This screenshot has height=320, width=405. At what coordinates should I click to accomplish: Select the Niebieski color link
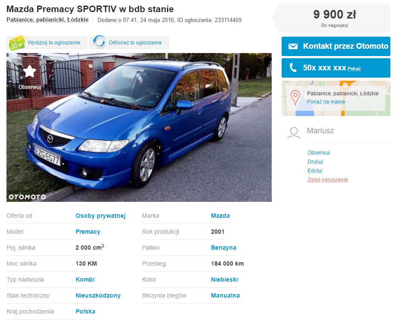click(224, 280)
